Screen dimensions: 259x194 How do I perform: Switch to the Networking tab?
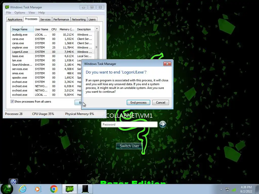click(79, 19)
